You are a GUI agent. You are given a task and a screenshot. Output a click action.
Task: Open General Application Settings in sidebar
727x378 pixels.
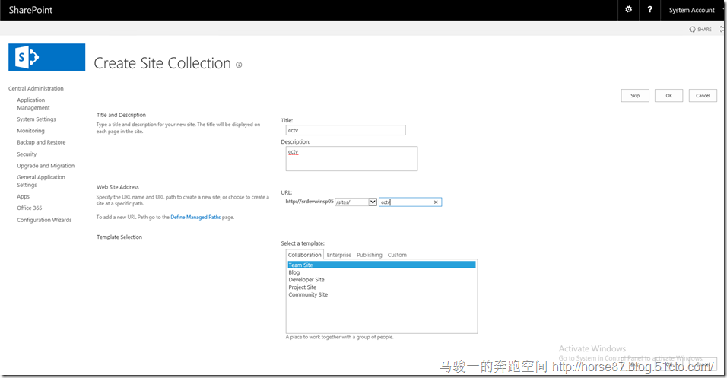[41, 181]
